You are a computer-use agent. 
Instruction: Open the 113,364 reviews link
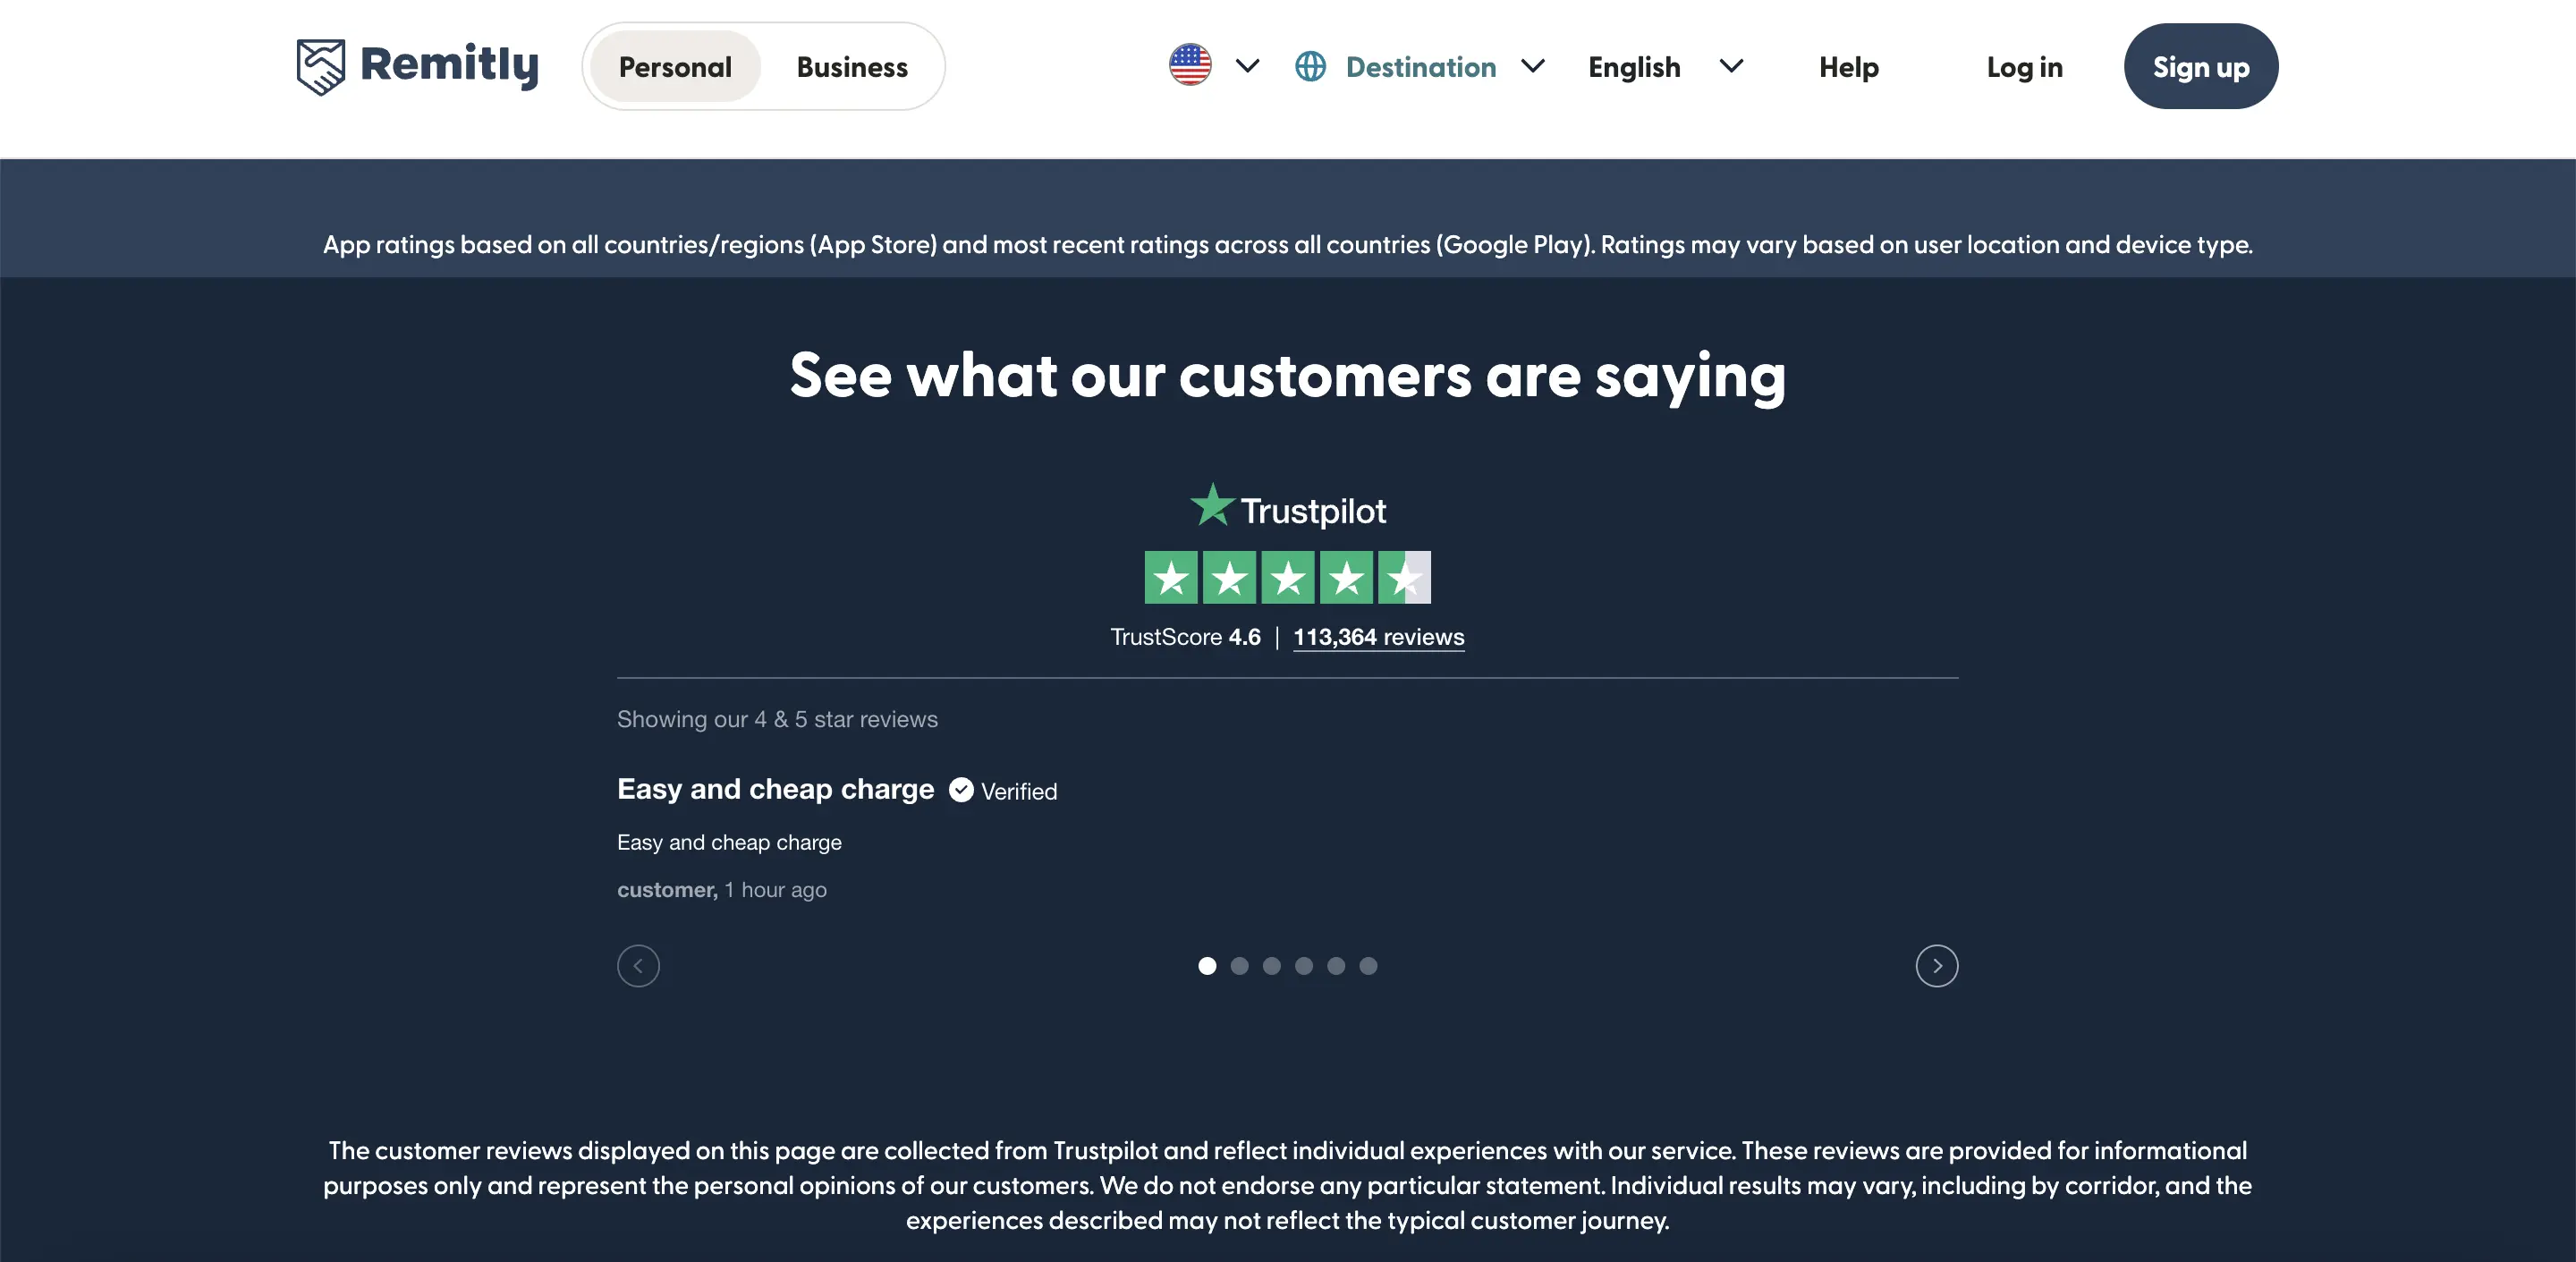coord(1378,637)
